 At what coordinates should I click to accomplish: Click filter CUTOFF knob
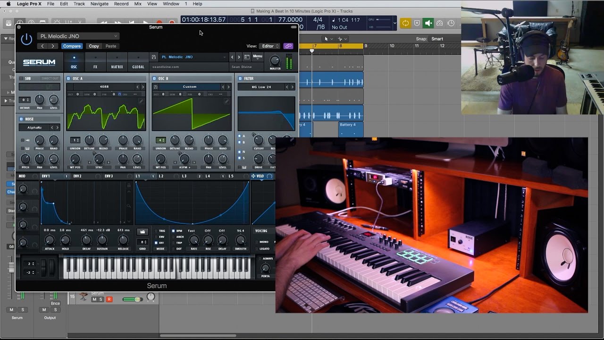pos(259,140)
